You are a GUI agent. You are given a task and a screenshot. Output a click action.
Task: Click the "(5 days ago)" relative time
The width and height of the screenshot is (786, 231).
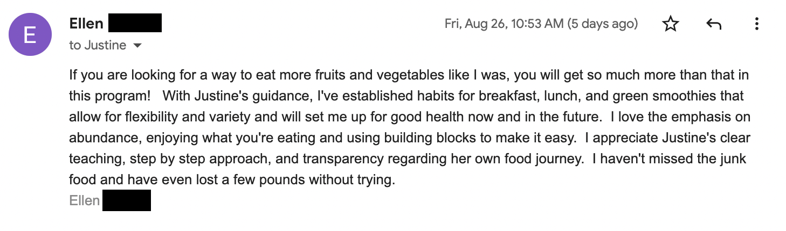click(x=603, y=24)
